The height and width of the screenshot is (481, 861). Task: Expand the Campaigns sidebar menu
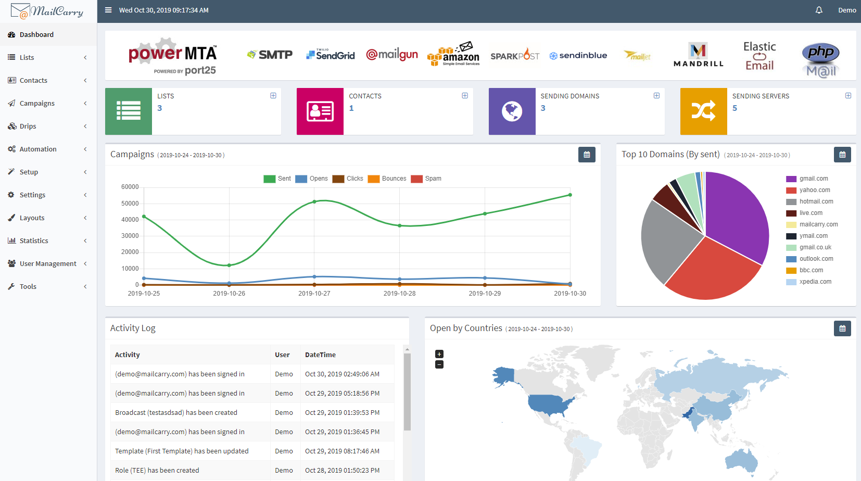[x=37, y=103]
